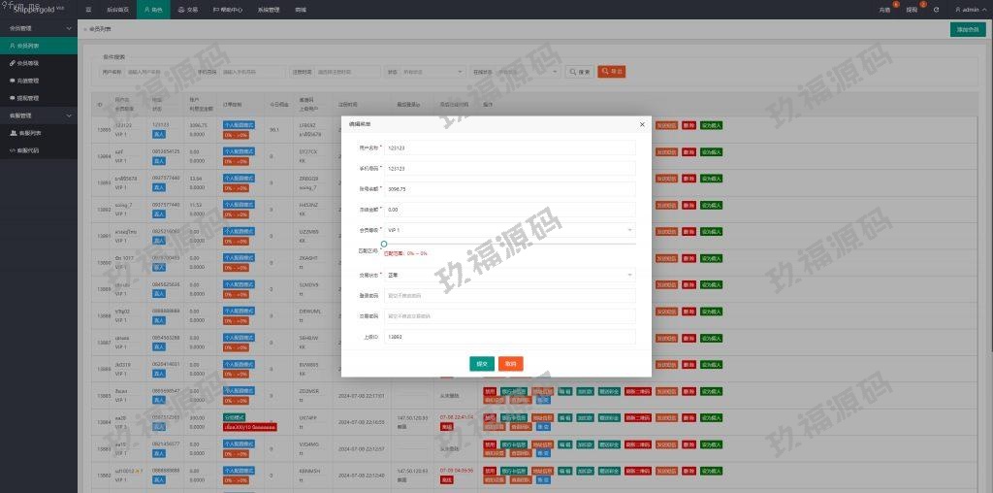Open 会员等级 in the left sidebar
993x493 pixels.
(x=27, y=63)
